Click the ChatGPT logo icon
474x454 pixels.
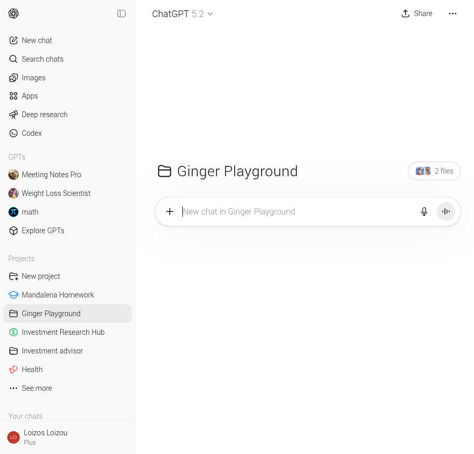click(x=13, y=13)
